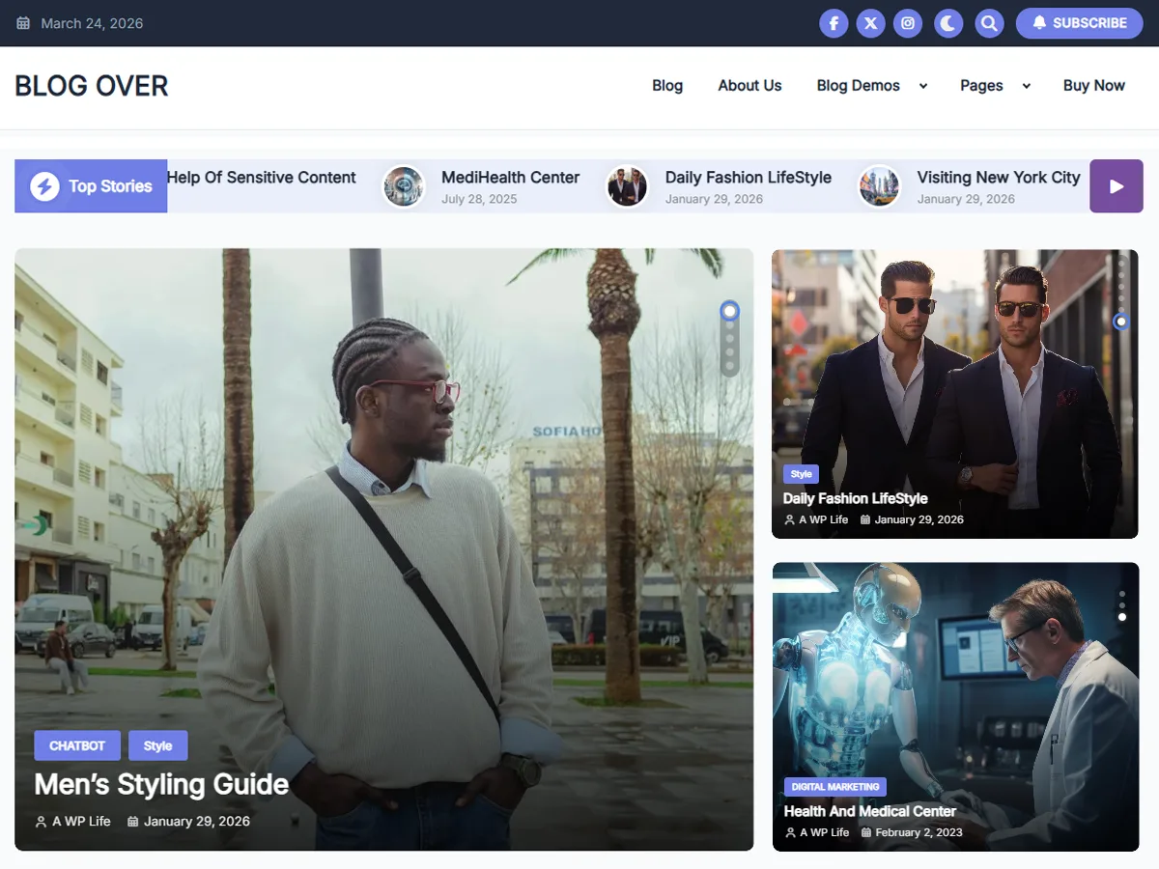Select the active dot on Daily Fashion slider
Image resolution: width=1159 pixels, height=869 pixels.
tap(1120, 322)
